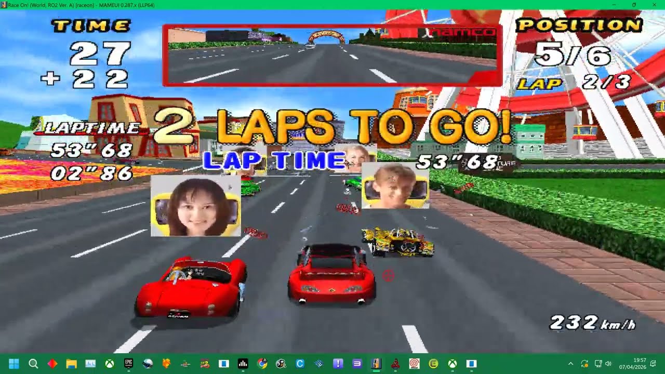Open the orange fox taskbar icon

166,364
